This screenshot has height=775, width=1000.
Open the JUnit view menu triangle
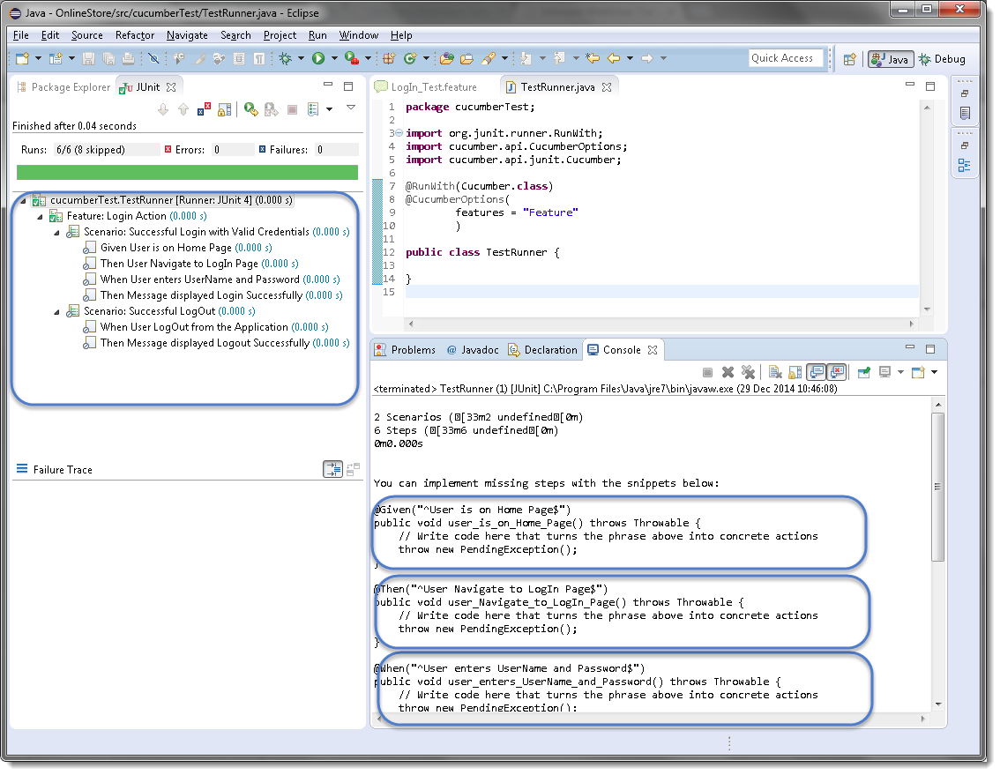(x=351, y=108)
